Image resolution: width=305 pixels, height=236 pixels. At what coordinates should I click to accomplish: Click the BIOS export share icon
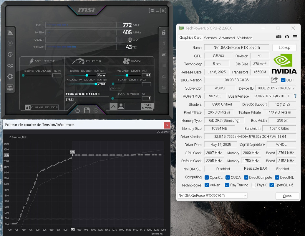(274, 80)
